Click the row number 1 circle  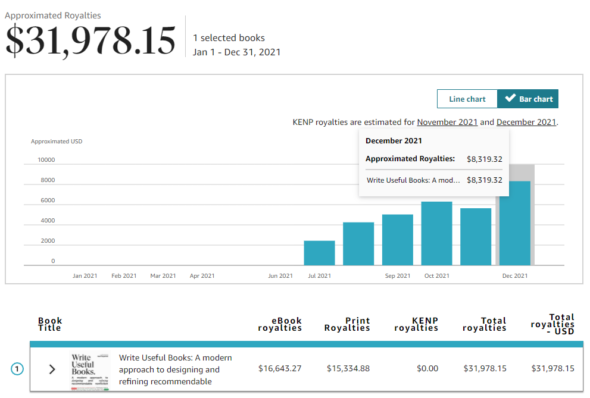click(17, 369)
